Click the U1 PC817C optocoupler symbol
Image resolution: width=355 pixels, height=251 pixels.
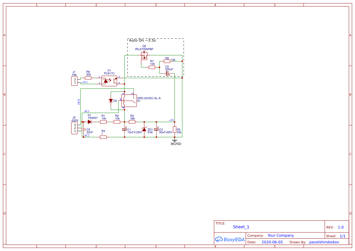pos(109,81)
